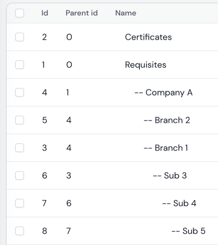Click the Parent id column header
Screen dimensions: 218x245
click(x=82, y=13)
